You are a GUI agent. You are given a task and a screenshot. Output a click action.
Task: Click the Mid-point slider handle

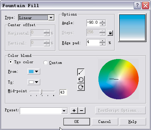click(41, 92)
